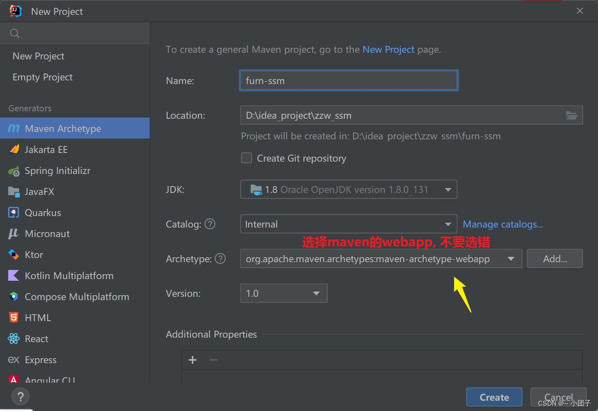Open help with bottom-left question button
The image size is (598, 411).
pos(20,397)
